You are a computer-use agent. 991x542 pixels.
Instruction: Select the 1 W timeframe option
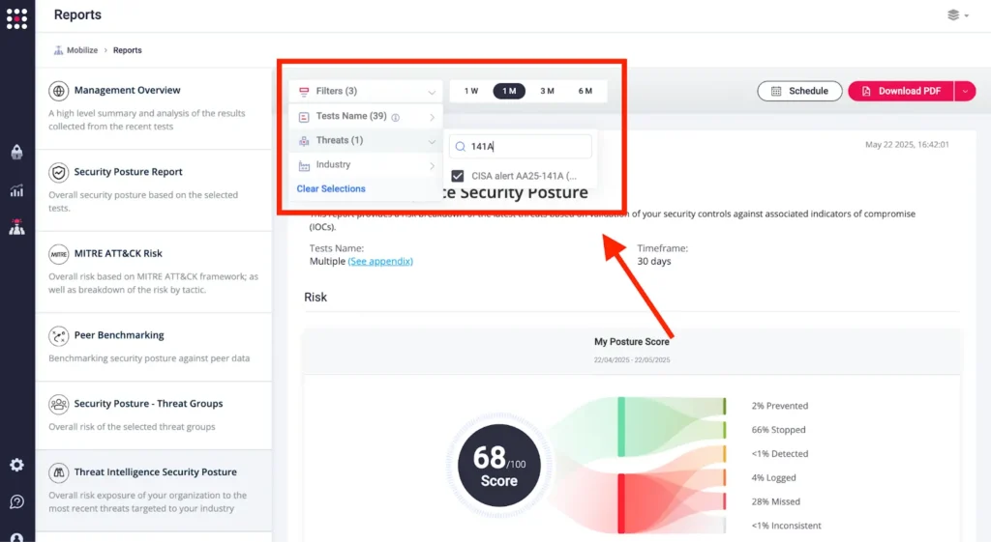(x=471, y=91)
